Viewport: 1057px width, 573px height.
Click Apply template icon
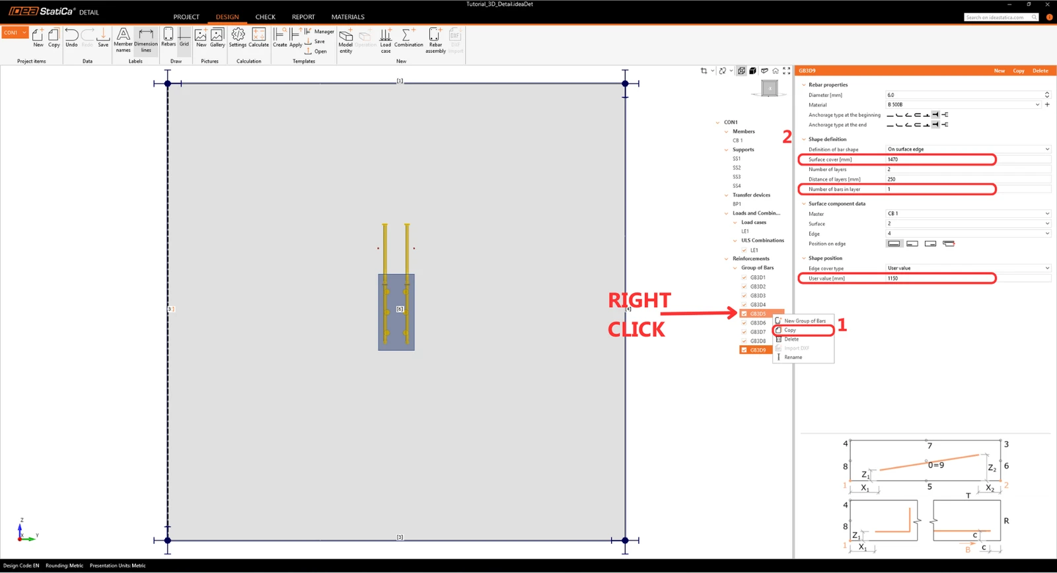[x=295, y=38]
